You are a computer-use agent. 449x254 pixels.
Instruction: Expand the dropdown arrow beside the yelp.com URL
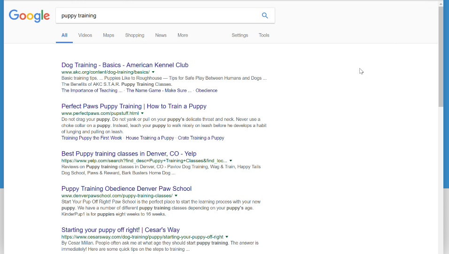coord(231,161)
